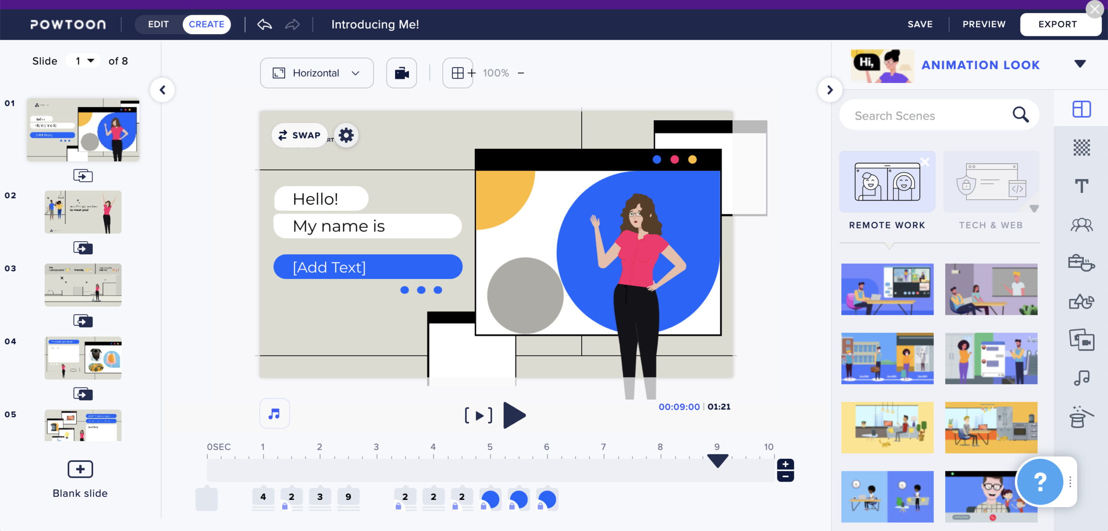The height and width of the screenshot is (531, 1108).
Task: Select slide 02 thumbnail
Action: click(x=83, y=212)
